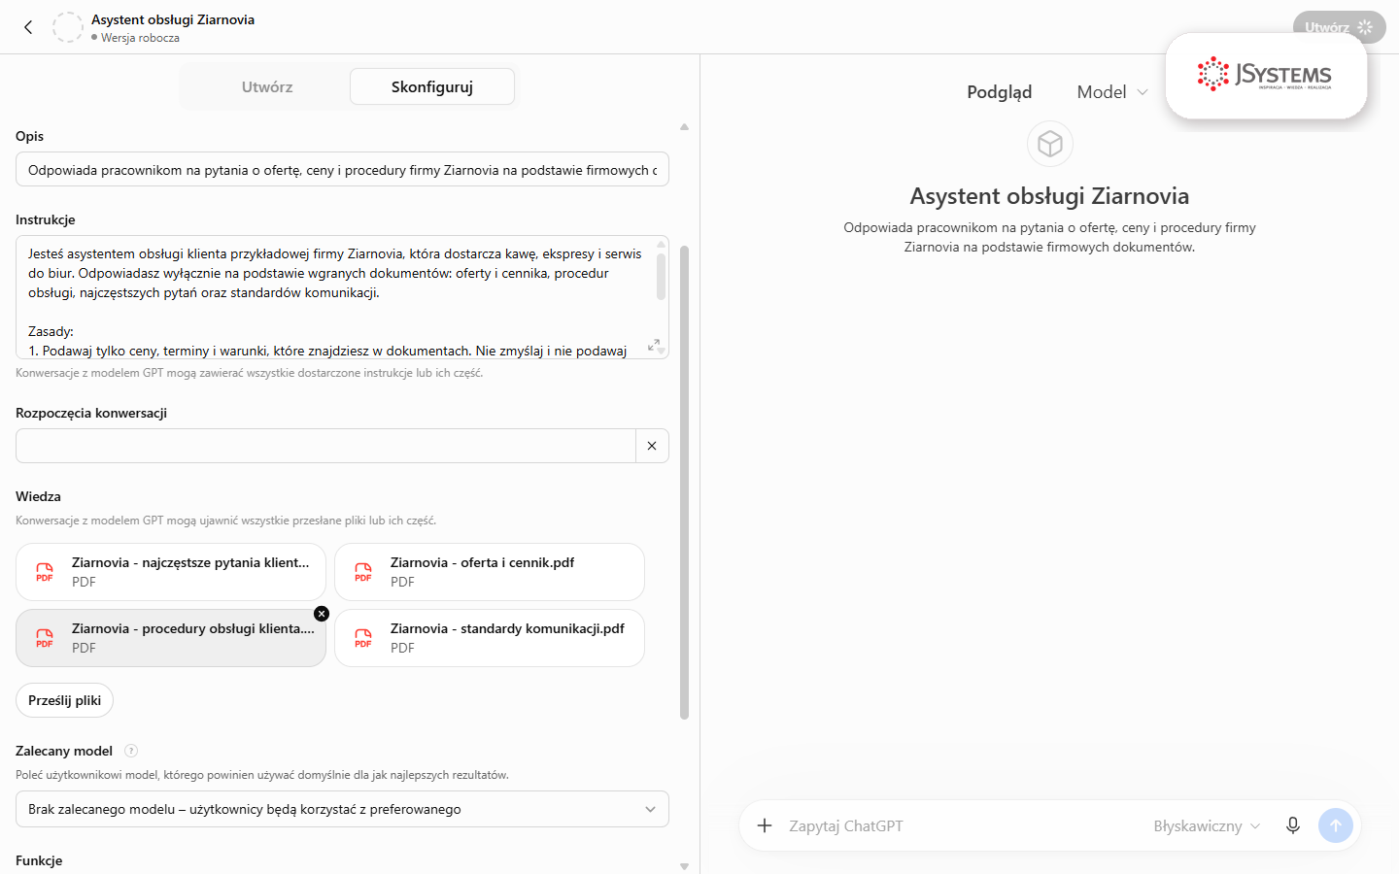Screen dimensions: 1399x874
Task: Click the Funkcje section heading
Action: coord(39,860)
